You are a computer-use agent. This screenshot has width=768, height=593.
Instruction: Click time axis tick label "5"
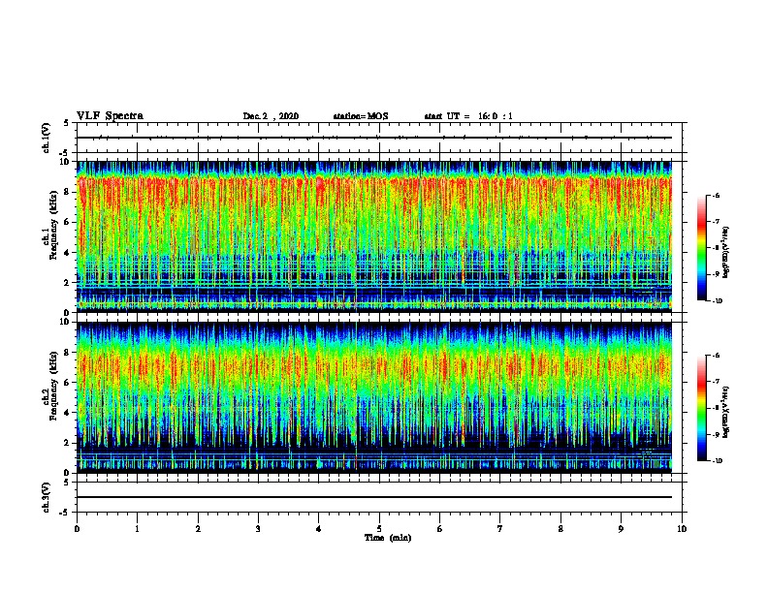coord(379,529)
